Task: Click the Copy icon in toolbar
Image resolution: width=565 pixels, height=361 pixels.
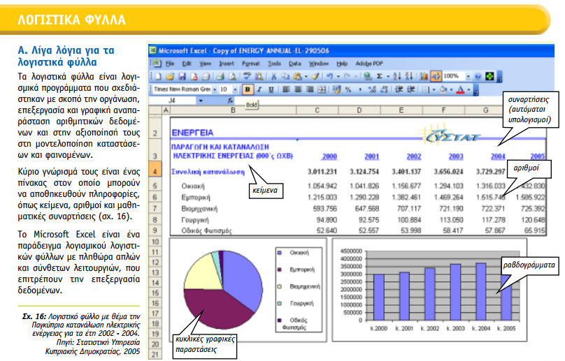Action: (285, 76)
